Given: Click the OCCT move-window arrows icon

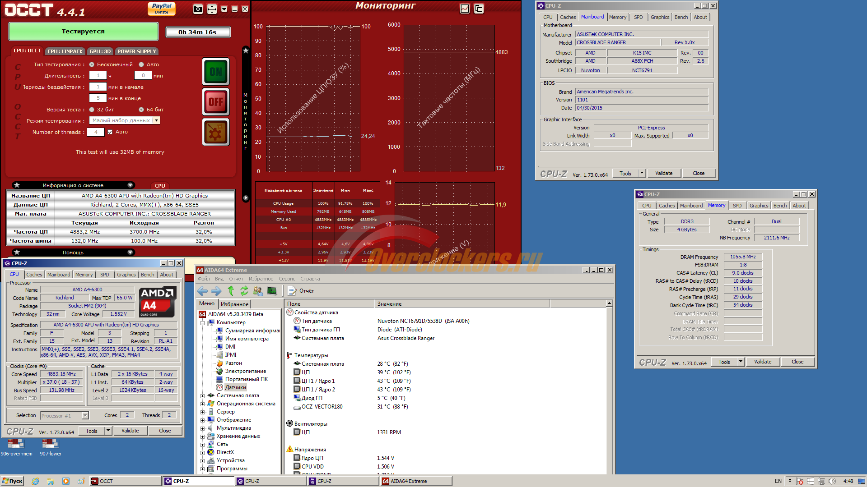Looking at the screenshot, I should click(x=212, y=9).
